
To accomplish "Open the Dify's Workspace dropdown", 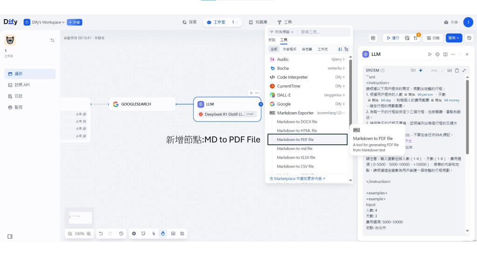I will point(44,22).
